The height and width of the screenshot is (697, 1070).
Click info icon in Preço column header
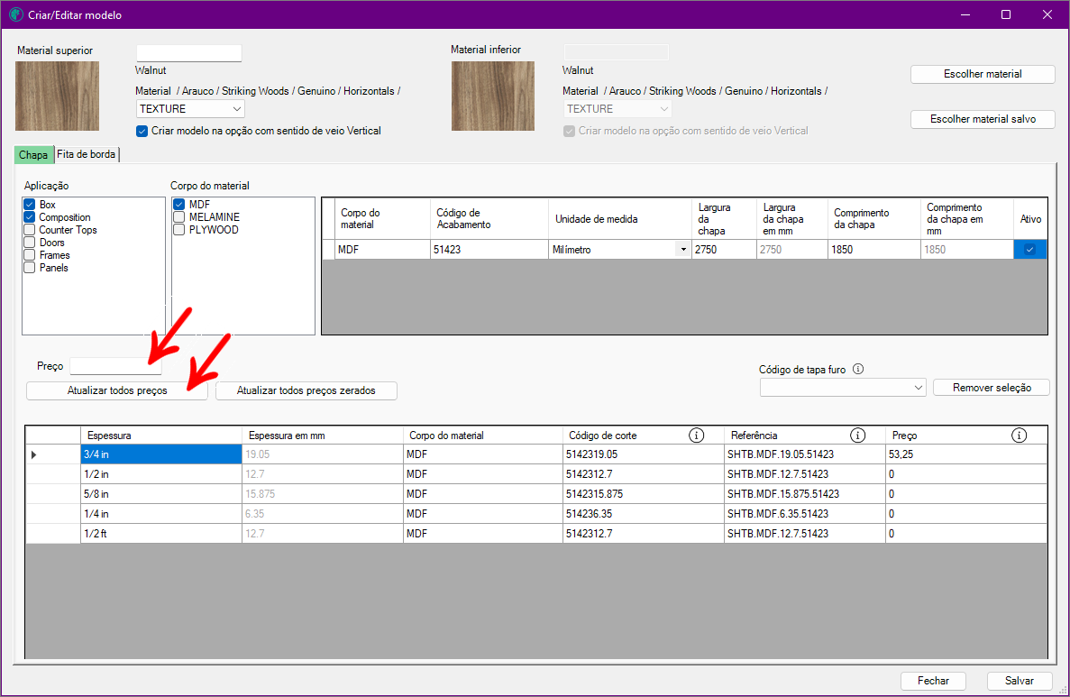(x=1019, y=436)
